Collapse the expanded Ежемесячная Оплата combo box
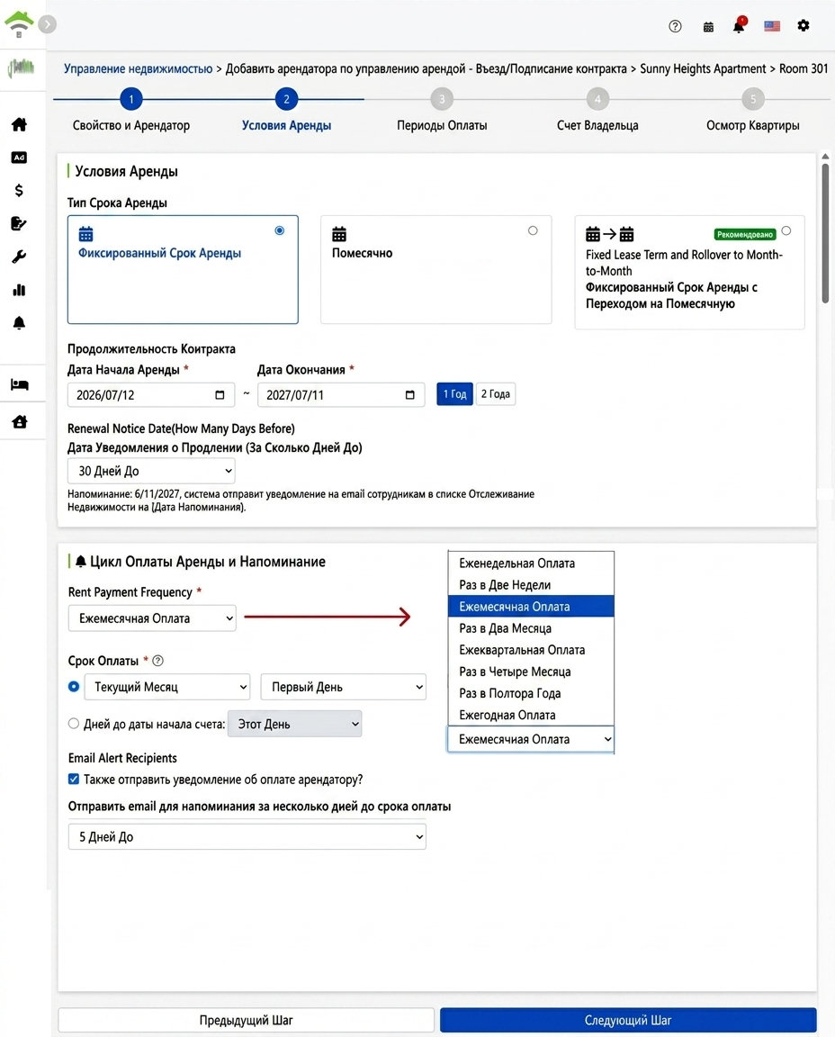Viewport: 835px width, 1037px height. point(531,739)
